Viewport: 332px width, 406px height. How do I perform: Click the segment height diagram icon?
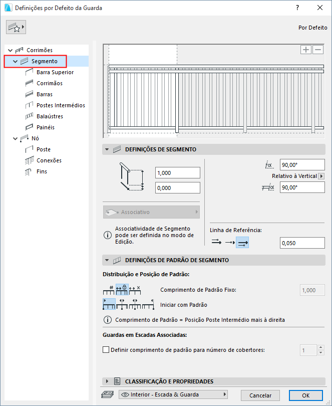click(x=132, y=176)
